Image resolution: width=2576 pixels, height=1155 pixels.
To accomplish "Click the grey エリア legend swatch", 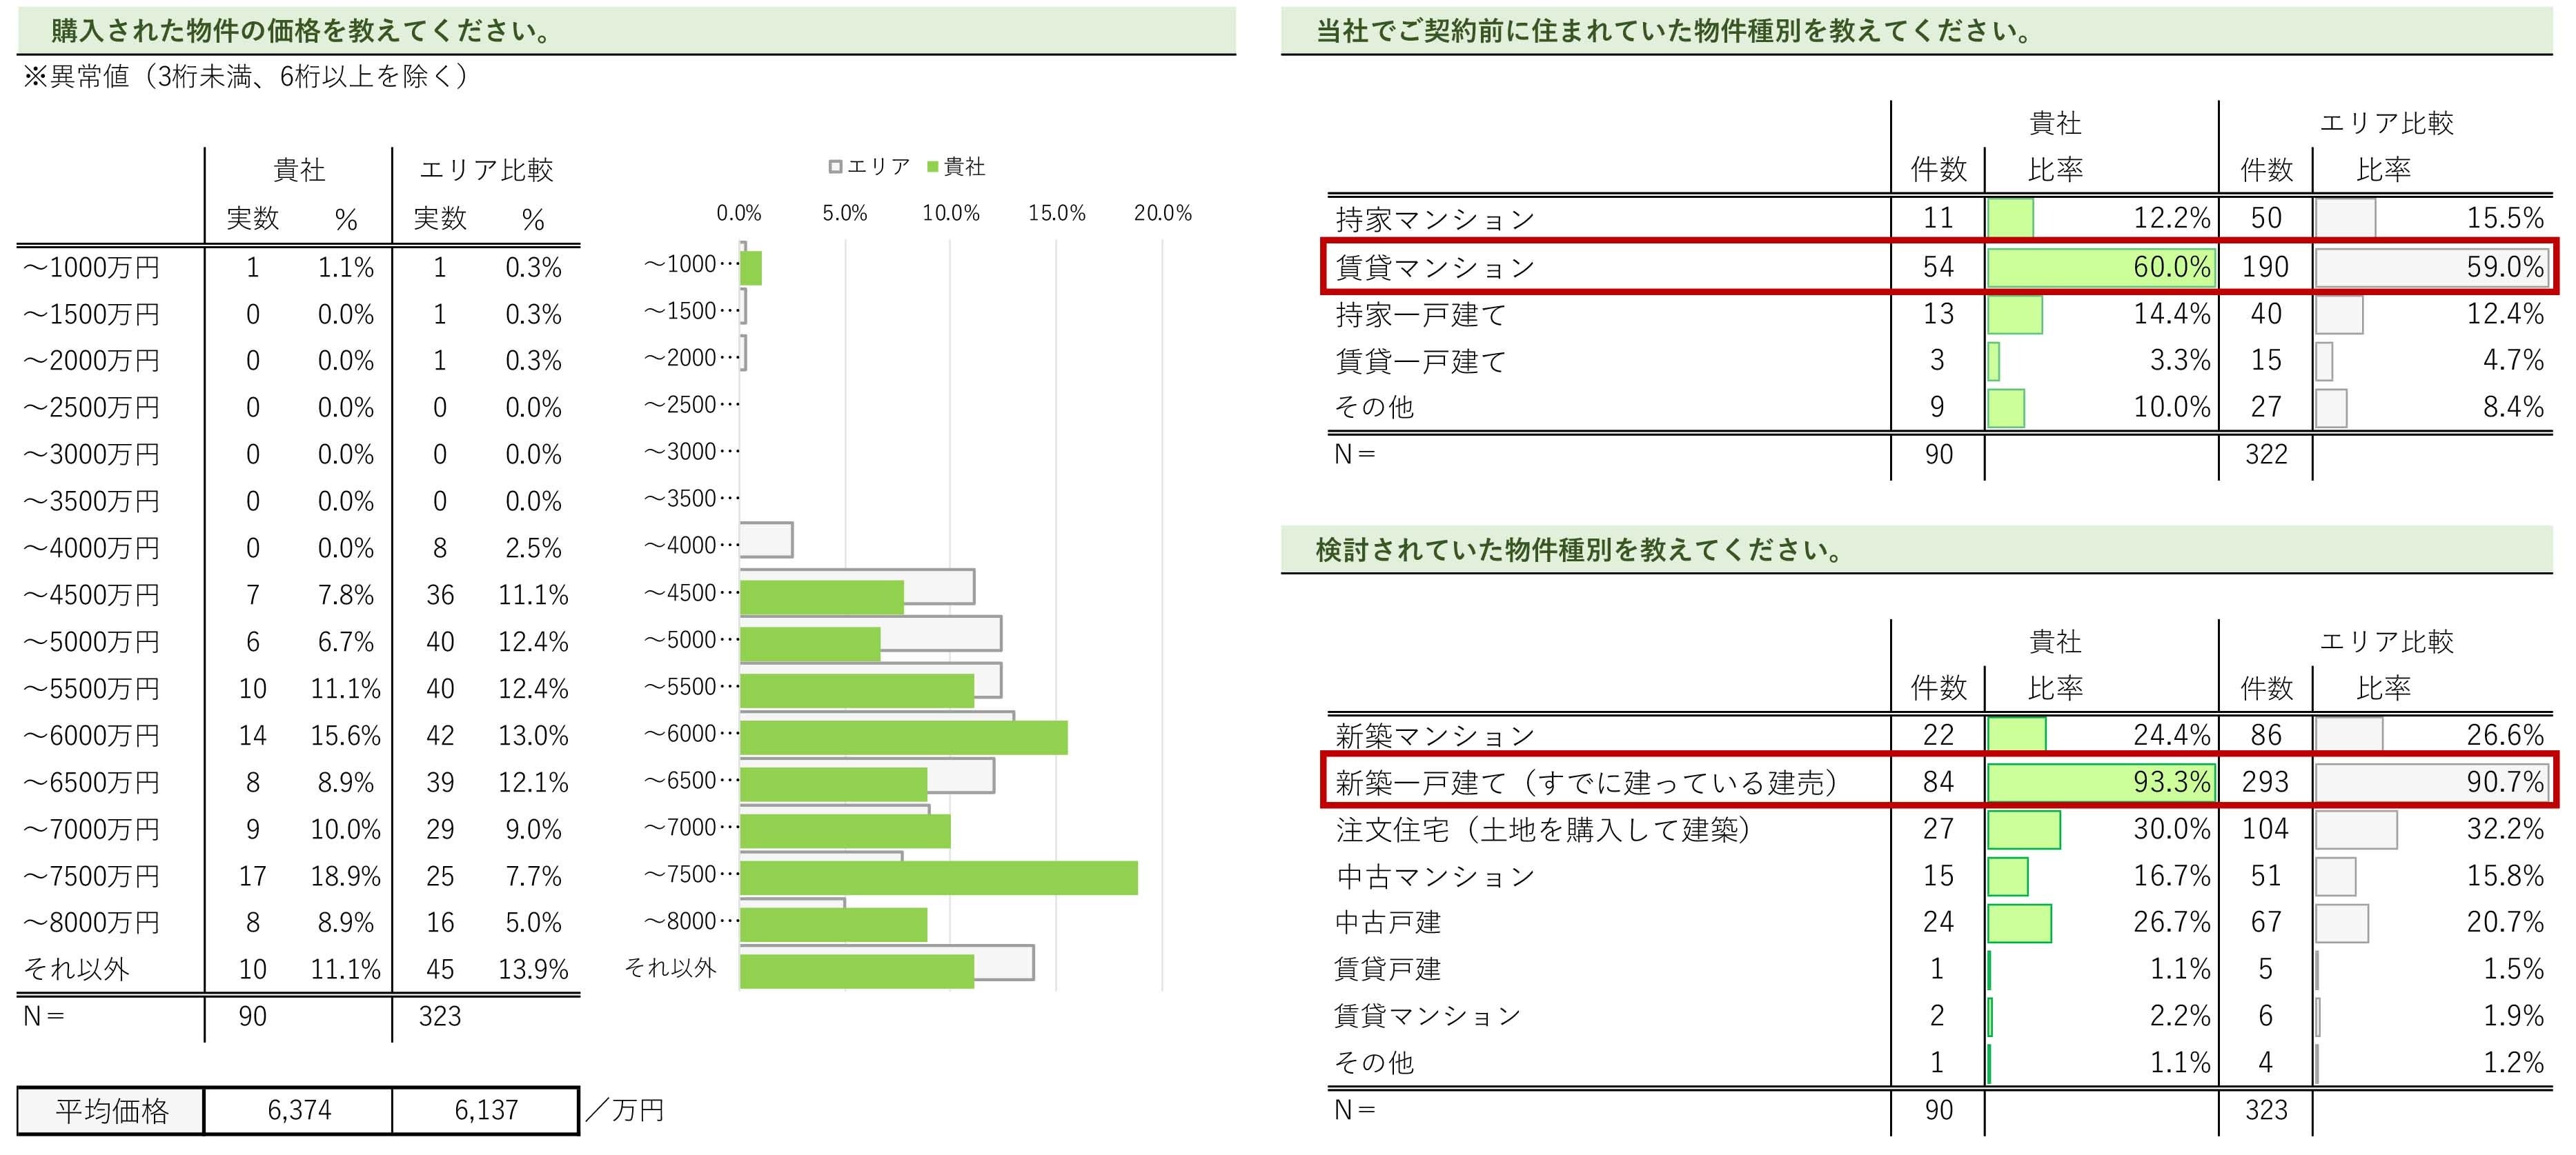I will [835, 167].
